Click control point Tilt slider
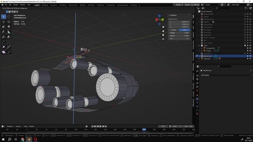Image resolution: width=253 pixels, height=142 pixels. tap(179, 39)
